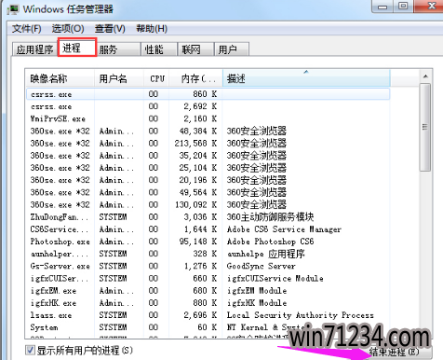This screenshot has height=360, width=443.
Task: Open the 文件(F) menu
Action: (x=27, y=29)
